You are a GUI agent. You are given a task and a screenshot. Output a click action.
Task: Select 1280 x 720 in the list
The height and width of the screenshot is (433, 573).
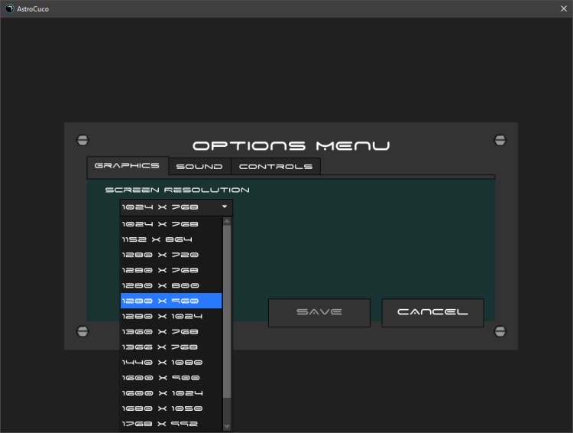coord(171,255)
